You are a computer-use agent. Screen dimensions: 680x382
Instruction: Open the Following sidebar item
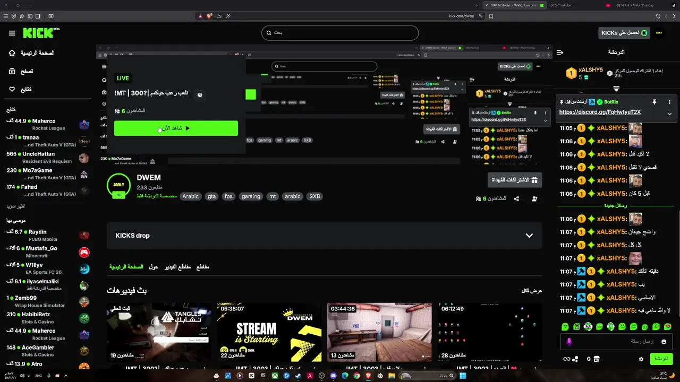(x=20, y=89)
